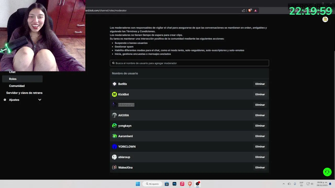Open the taskbar clock and date
The image size is (335, 188).
click(x=322, y=184)
